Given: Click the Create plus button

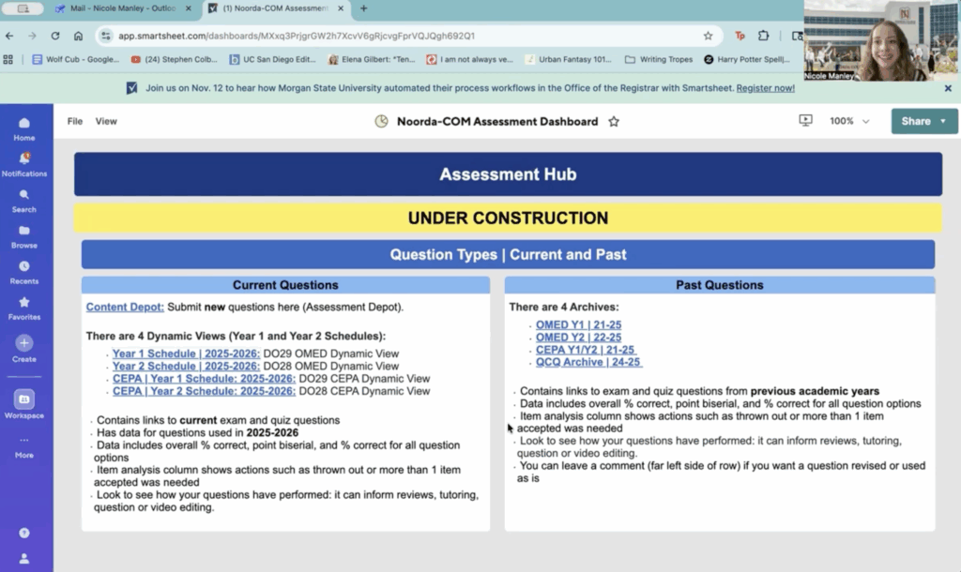Looking at the screenshot, I should point(23,344).
